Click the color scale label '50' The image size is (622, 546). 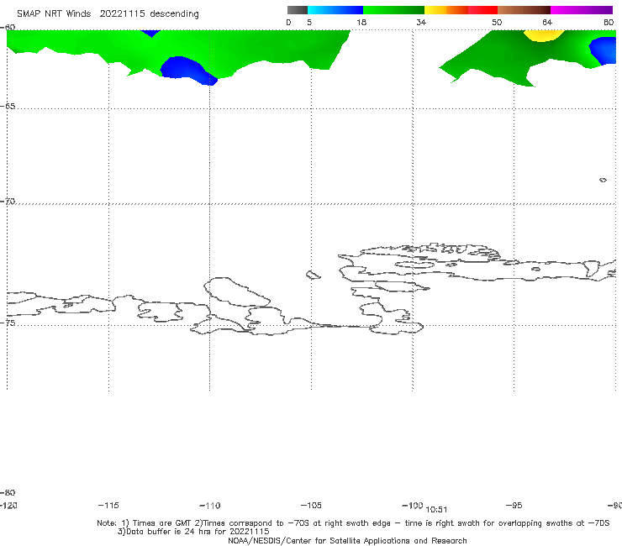click(497, 22)
